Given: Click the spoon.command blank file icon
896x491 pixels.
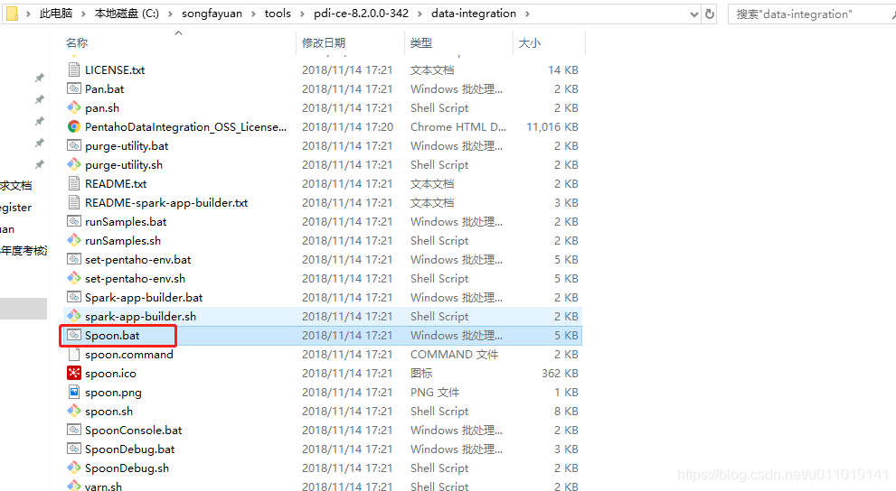Looking at the screenshot, I should [74, 354].
